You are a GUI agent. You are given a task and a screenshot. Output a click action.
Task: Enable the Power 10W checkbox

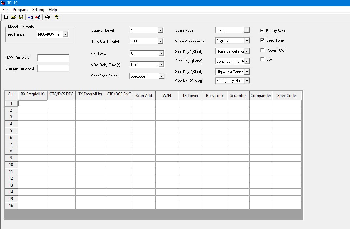point(262,50)
